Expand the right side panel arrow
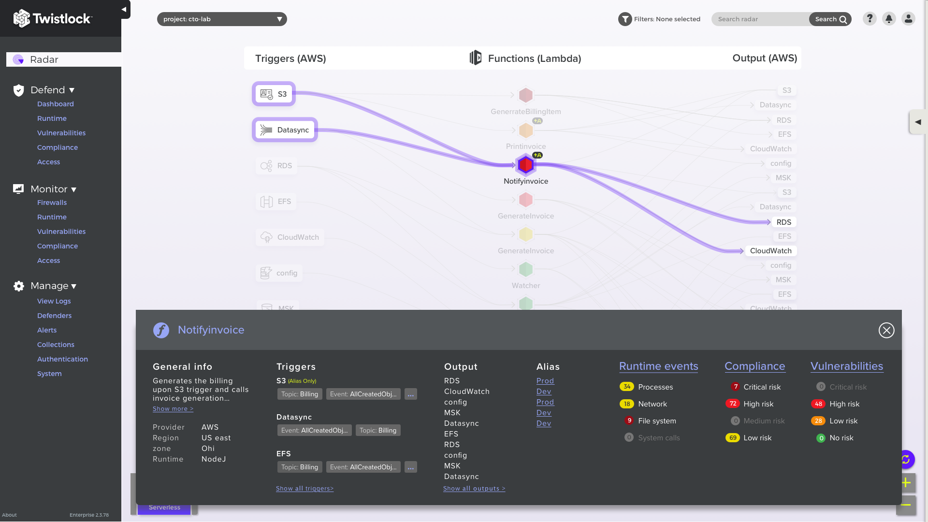 917,122
